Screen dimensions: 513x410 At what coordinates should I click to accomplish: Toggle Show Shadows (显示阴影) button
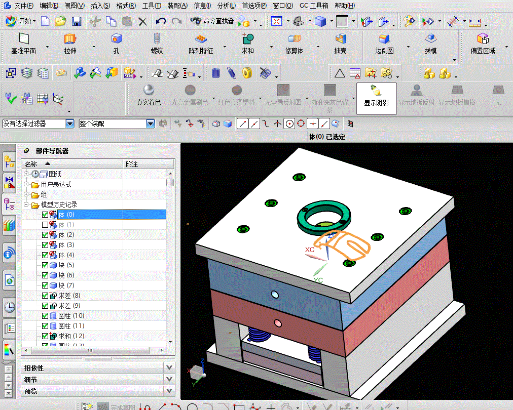click(376, 98)
